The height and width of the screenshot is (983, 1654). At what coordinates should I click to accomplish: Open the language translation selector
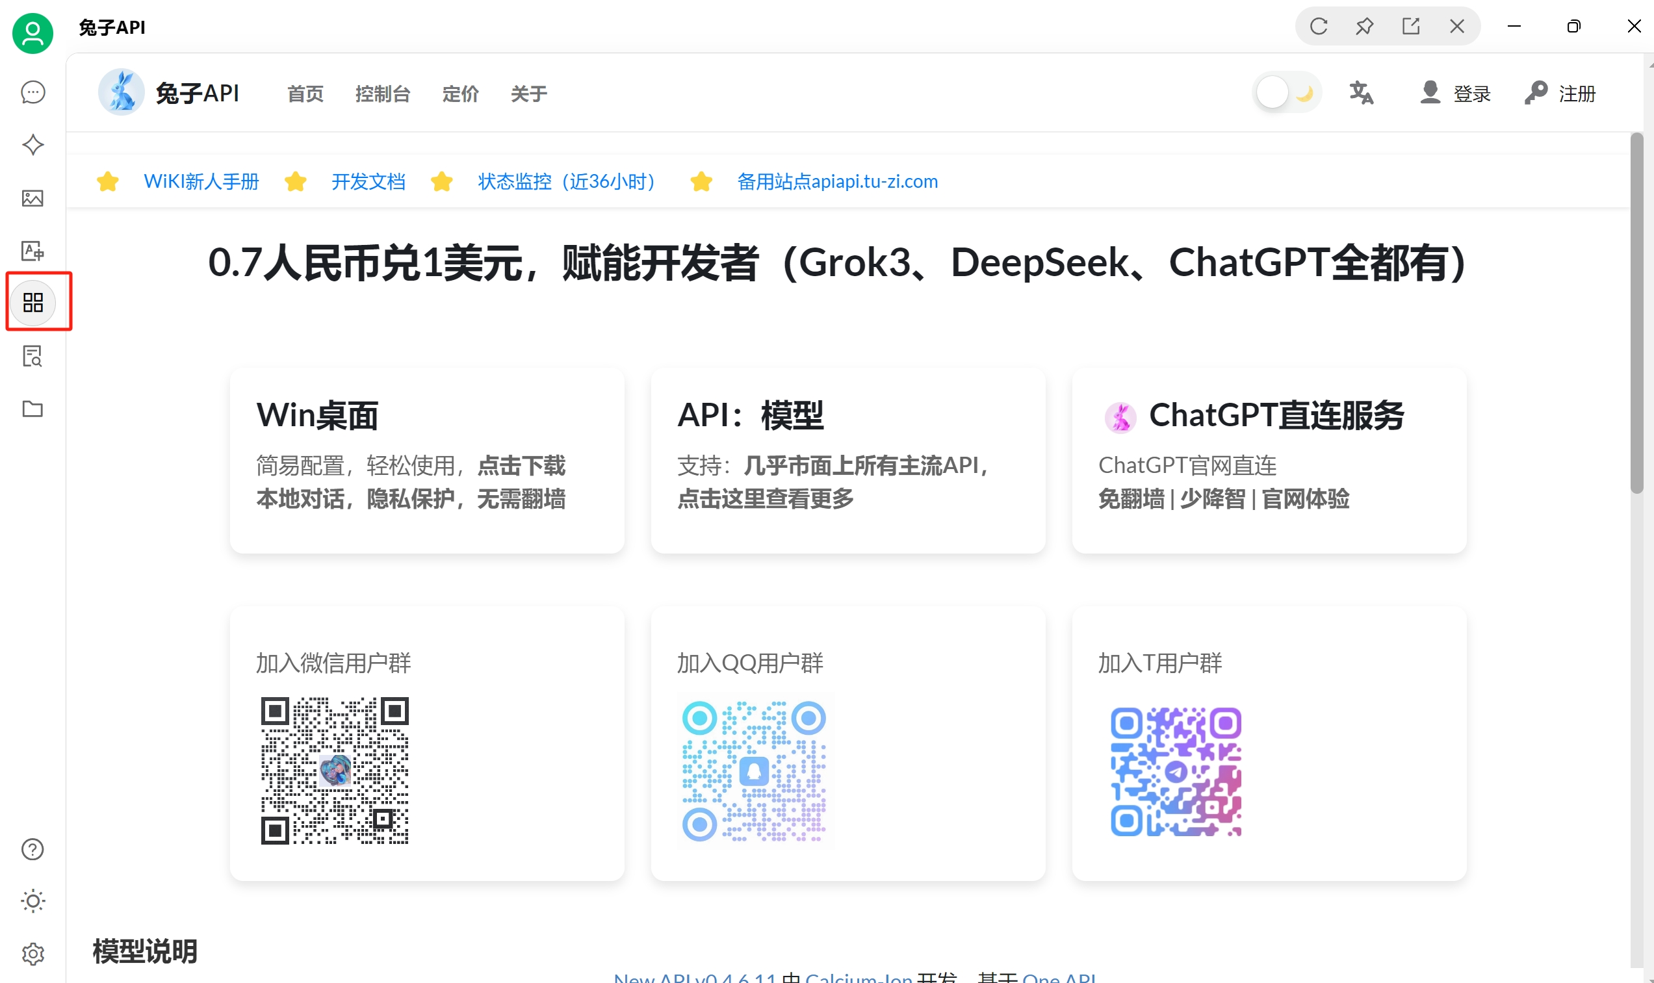click(1362, 93)
